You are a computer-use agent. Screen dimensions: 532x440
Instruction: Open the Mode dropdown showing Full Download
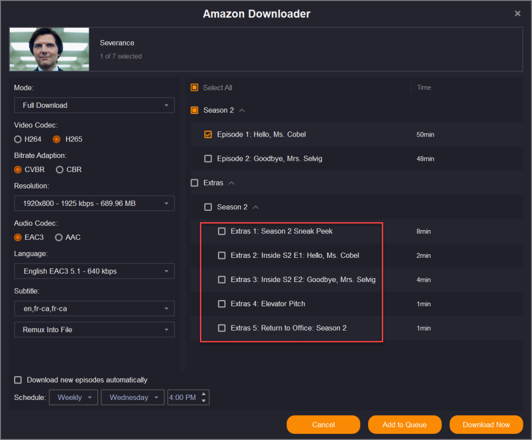pos(94,105)
